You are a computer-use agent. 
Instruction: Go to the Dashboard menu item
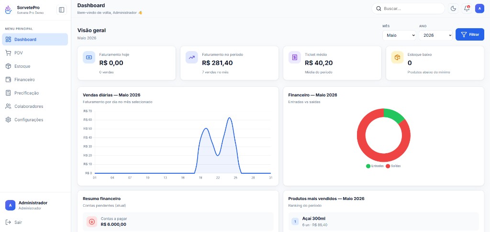(35, 40)
